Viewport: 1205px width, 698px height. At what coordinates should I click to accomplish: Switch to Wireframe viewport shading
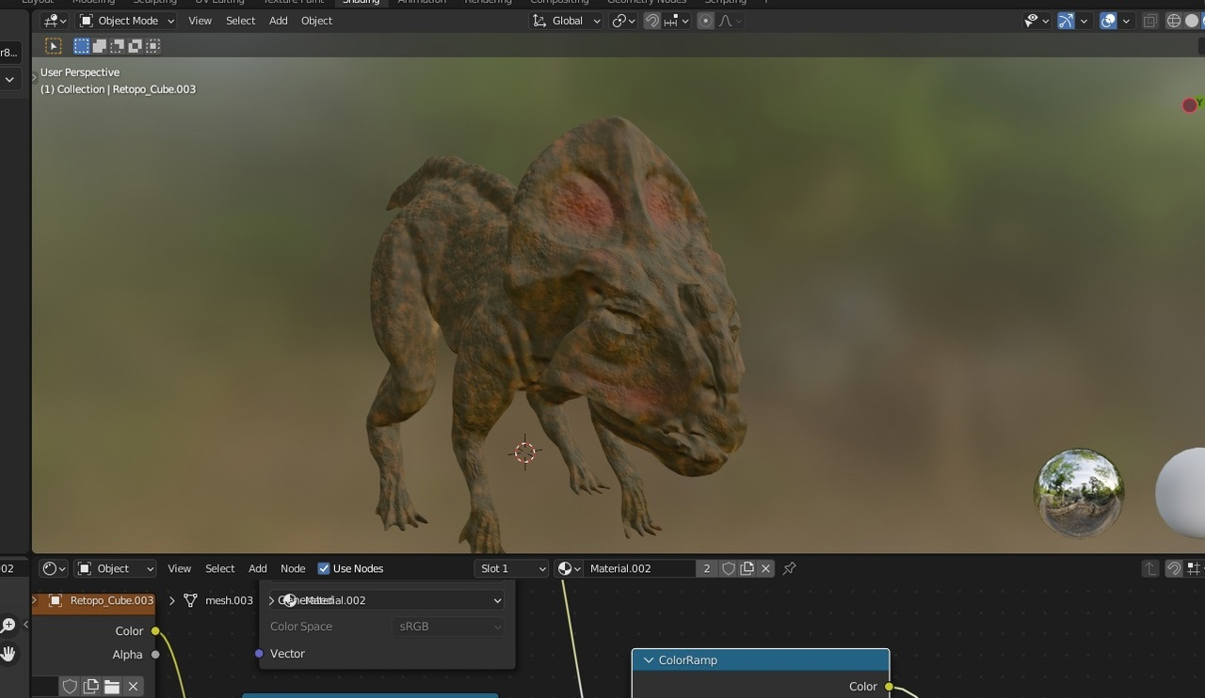1174,21
